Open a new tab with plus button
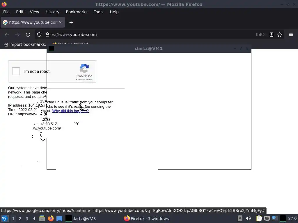This screenshot has height=223, width=298. point(71,23)
